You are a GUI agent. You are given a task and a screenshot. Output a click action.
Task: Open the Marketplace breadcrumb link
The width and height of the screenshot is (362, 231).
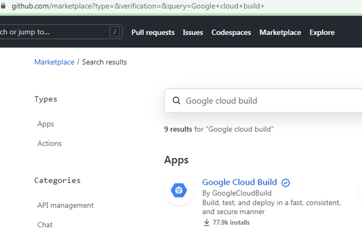point(54,62)
